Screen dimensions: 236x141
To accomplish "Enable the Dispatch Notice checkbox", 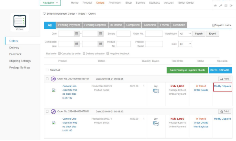I will 214,25.
